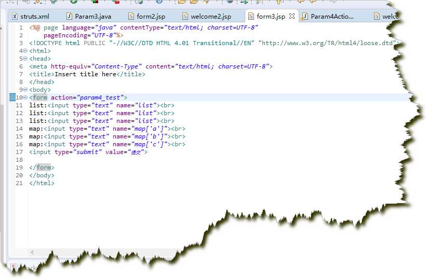The height and width of the screenshot is (279, 427).
Task: Collapse the <html> fold on line 4
Action: coord(25,51)
